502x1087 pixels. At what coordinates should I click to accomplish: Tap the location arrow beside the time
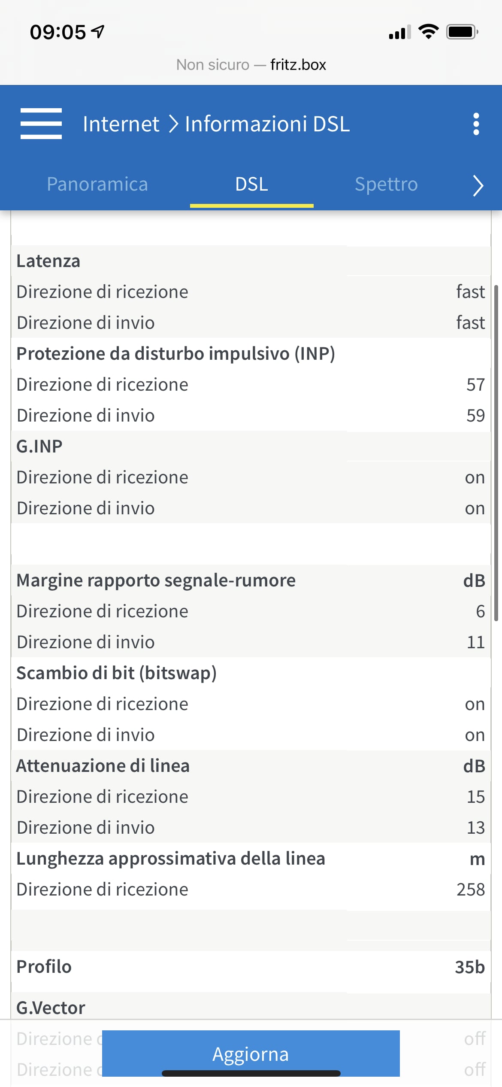pyautogui.click(x=99, y=31)
